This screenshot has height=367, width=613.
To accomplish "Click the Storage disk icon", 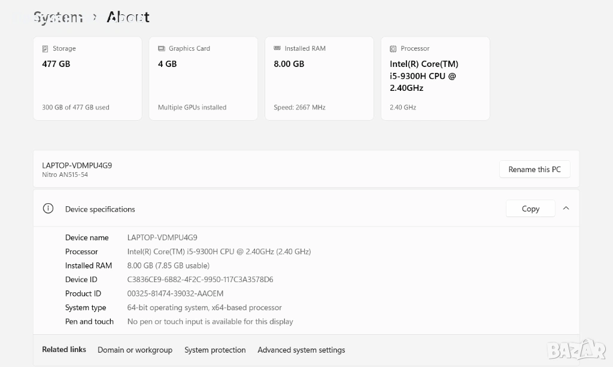I will 45,48.
